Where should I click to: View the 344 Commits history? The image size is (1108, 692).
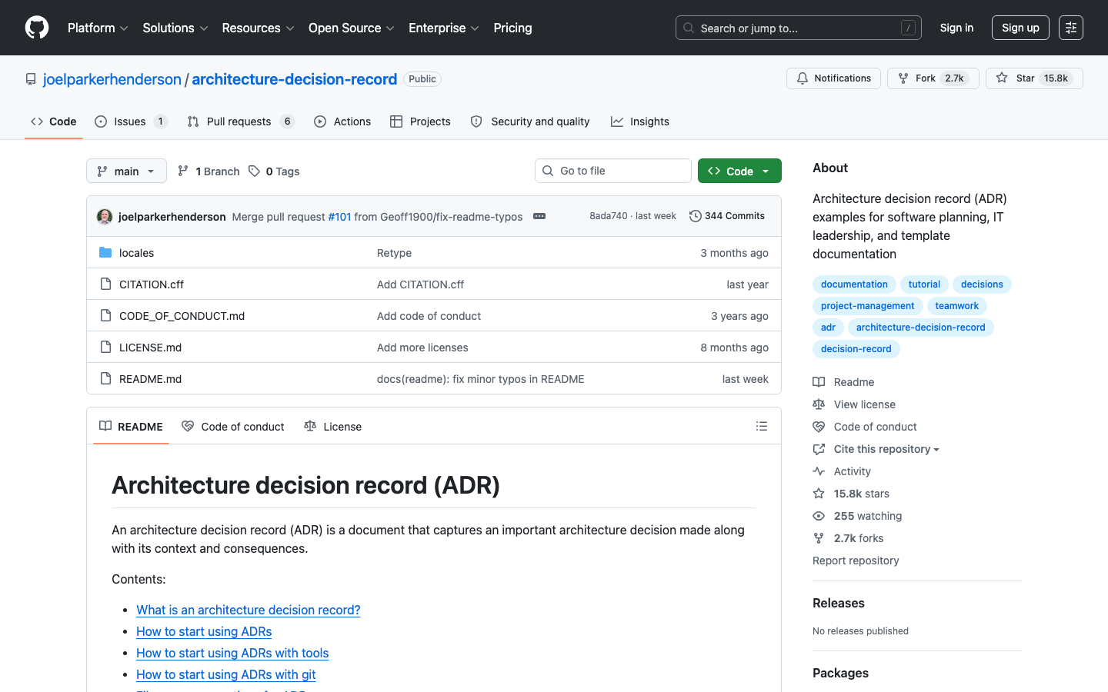point(727,216)
